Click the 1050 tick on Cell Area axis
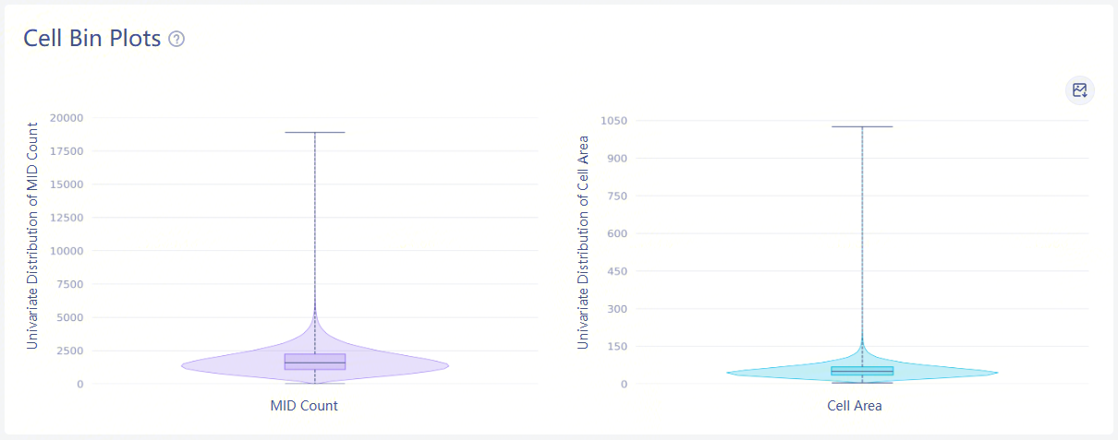The height and width of the screenshot is (440, 1118). pyautogui.click(x=614, y=121)
